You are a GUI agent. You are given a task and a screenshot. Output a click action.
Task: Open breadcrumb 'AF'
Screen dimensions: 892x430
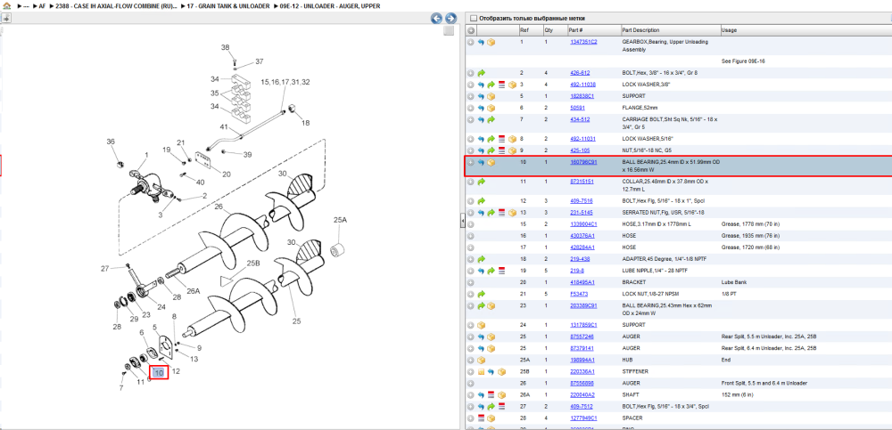pos(42,5)
